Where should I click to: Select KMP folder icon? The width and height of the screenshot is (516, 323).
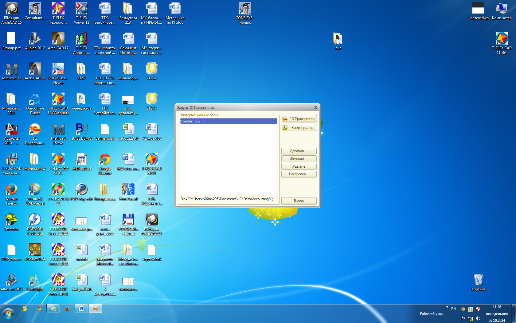tap(81, 72)
